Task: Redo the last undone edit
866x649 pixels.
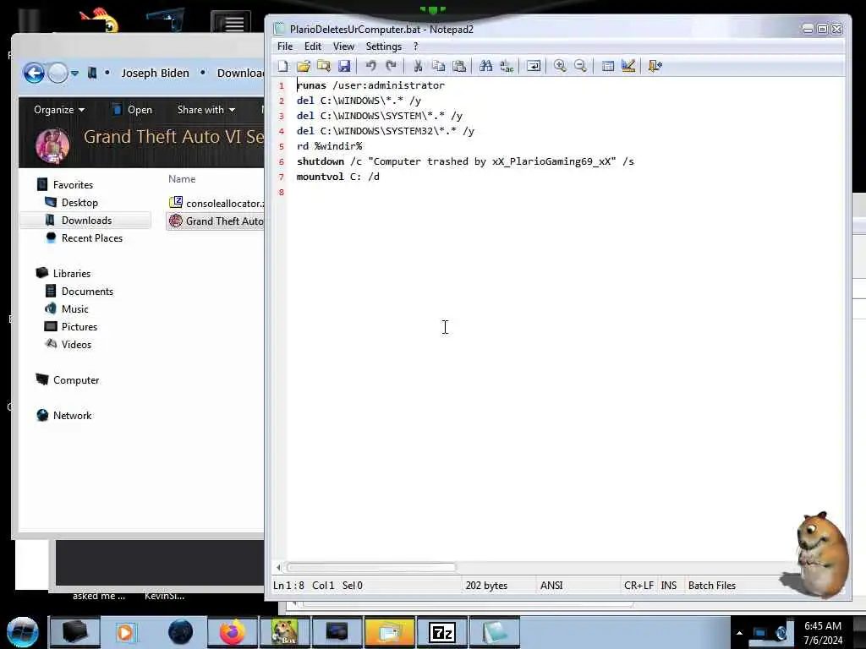Action: click(391, 66)
